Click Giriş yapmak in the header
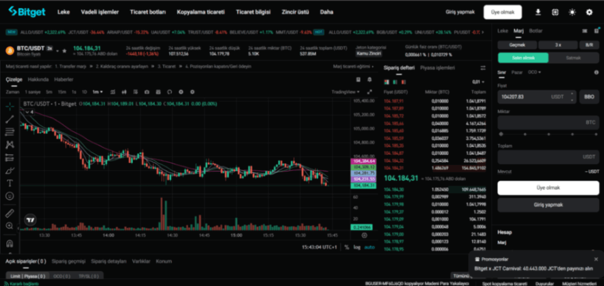This screenshot has height=286, width=604. point(460,12)
